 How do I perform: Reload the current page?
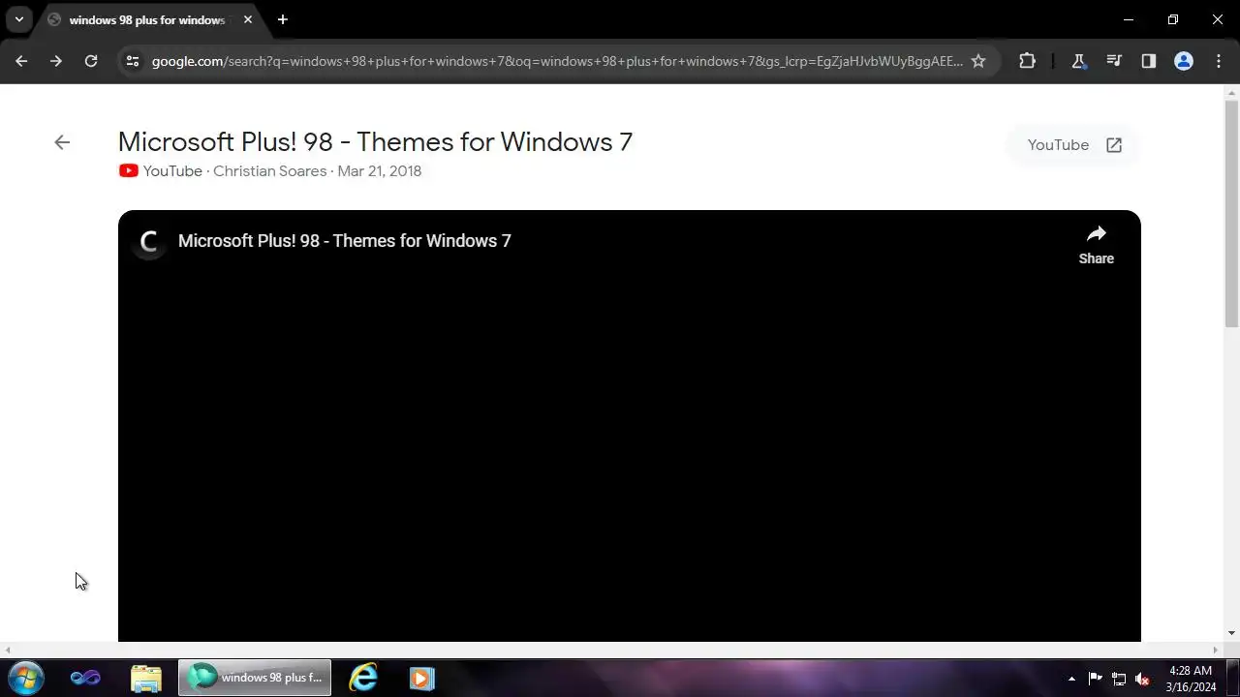[91, 61]
